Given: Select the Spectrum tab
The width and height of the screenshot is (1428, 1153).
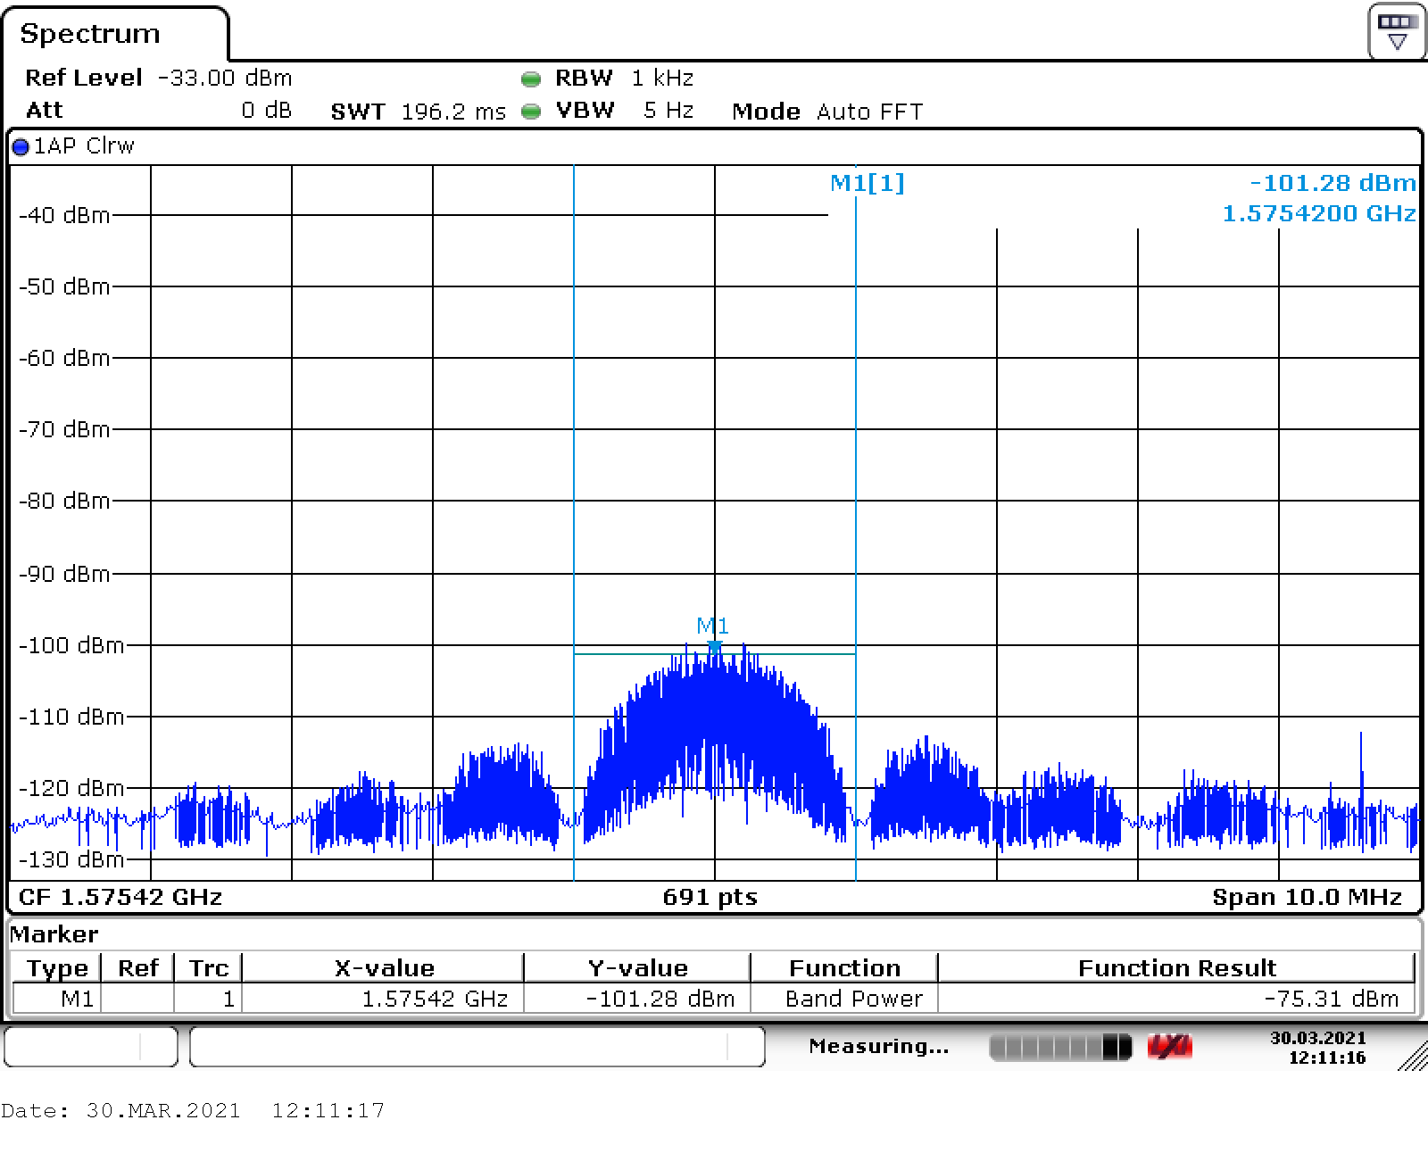Looking at the screenshot, I should click(90, 34).
